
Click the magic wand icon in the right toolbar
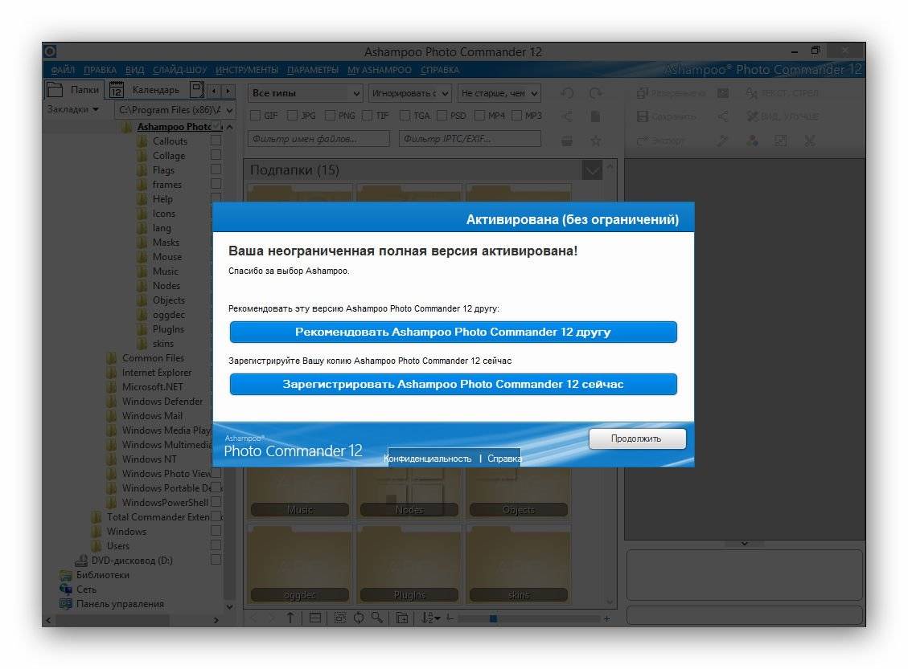[x=723, y=141]
